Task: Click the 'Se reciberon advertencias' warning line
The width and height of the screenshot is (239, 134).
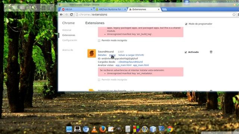Action: click(x=132, y=70)
